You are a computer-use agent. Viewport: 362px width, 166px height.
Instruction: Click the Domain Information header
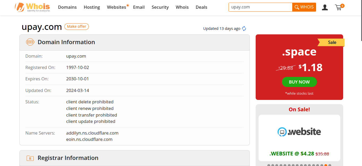[x=134, y=42]
